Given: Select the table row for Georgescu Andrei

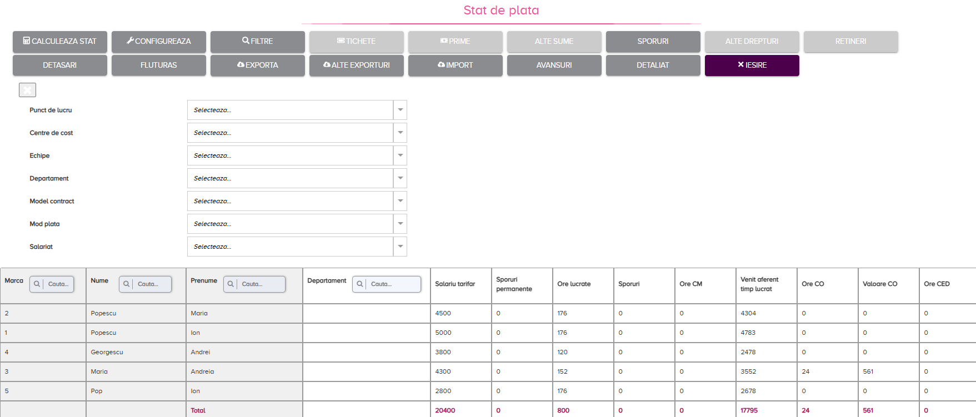Looking at the screenshot, I should click(488, 352).
